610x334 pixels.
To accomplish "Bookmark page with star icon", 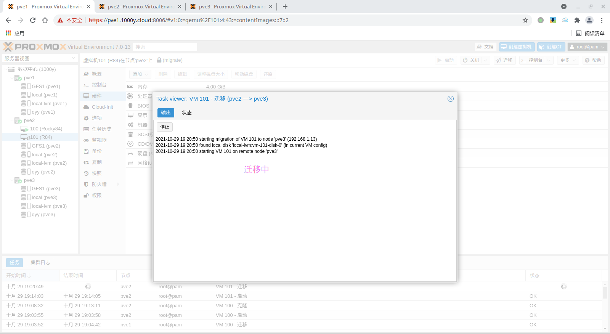I will (525, 20).
